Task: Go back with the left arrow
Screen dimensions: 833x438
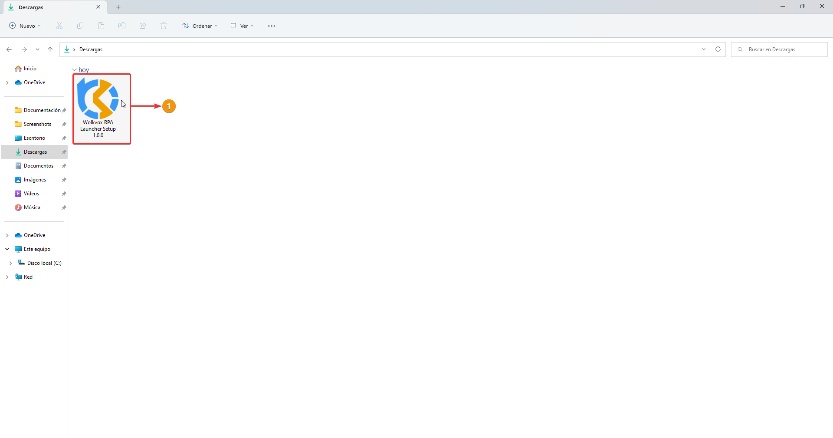Action: coord(9,49)
